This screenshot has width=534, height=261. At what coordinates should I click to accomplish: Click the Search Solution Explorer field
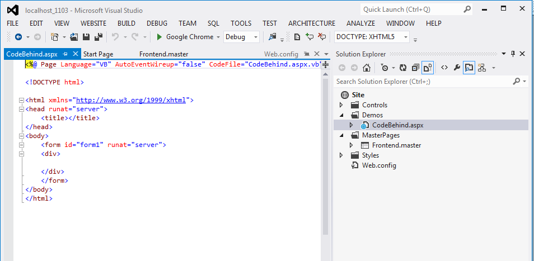click(423, 82)
